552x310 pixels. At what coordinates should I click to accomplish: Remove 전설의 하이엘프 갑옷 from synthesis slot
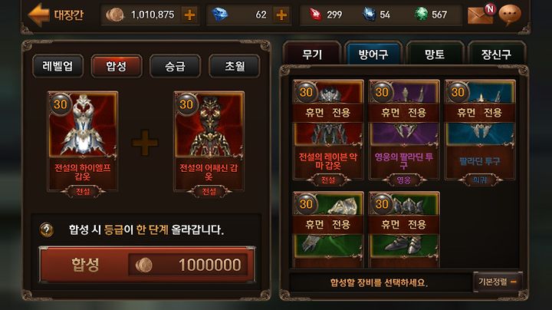pos(83,142)
